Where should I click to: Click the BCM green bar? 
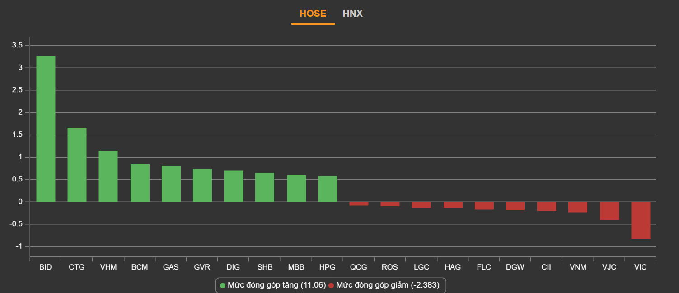(140, 183)
